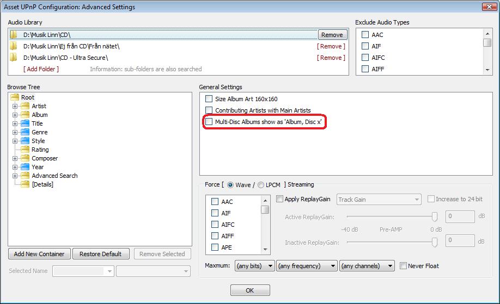Click folder icon beside CD - Ultra Secure path
This screenshot has height=304, width=500.
click(x=14, y=58)
